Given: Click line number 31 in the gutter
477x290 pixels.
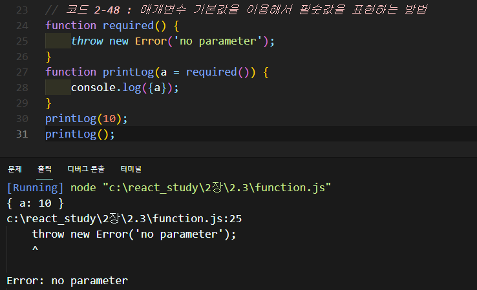Looking at the screenshot, I should click(22, 134).
